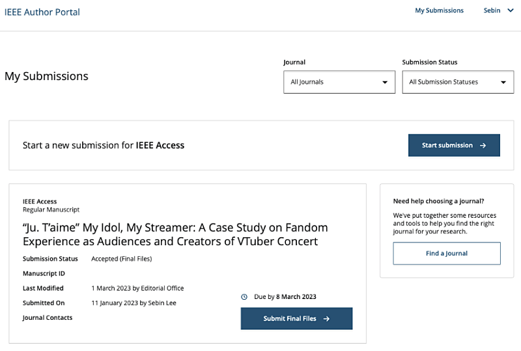Click the arrow icon in Submit Final Files

coord(326,319)
